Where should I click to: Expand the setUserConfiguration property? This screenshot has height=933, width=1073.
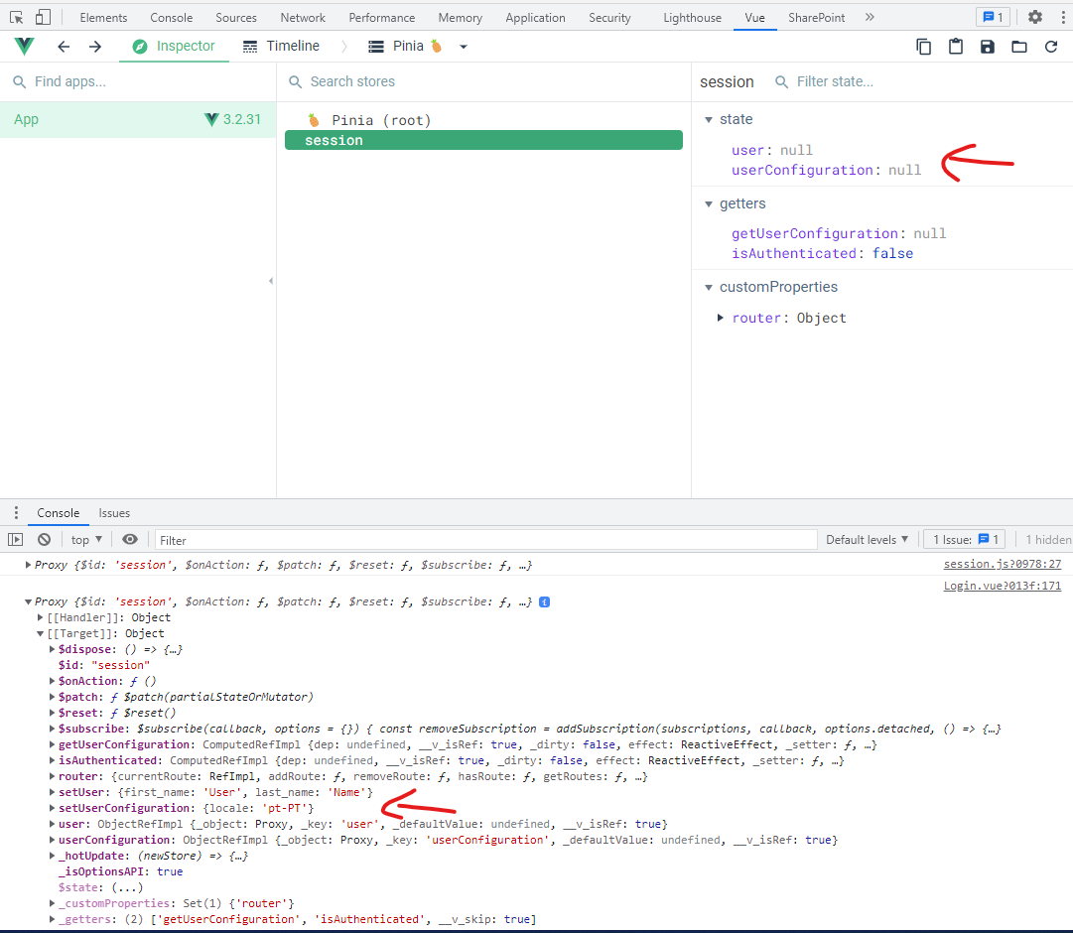tap(52, 808)
